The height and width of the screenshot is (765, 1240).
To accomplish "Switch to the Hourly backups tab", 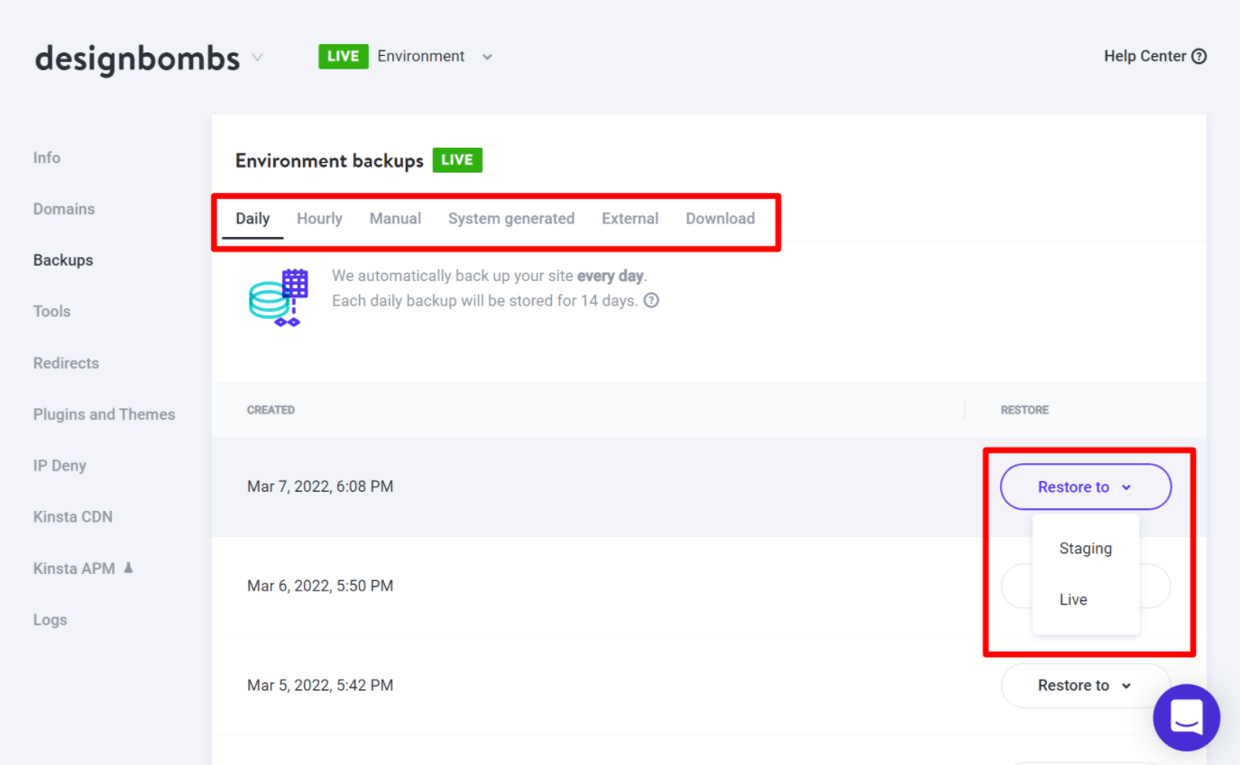I will tap(319, 219).
